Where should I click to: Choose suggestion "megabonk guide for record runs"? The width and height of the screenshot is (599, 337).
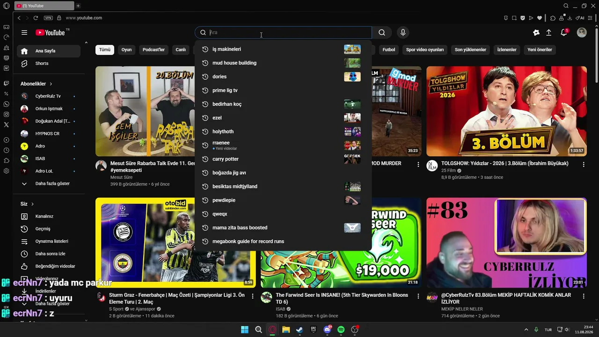pyautogui.click(x=283, y=242)
